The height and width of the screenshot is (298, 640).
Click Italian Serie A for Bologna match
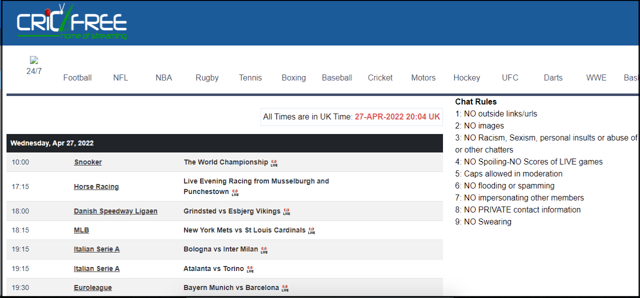tap(97, 249)
